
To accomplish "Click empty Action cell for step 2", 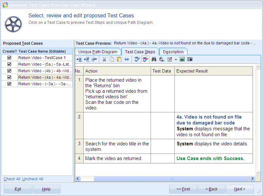I will [x=117, y=125].
